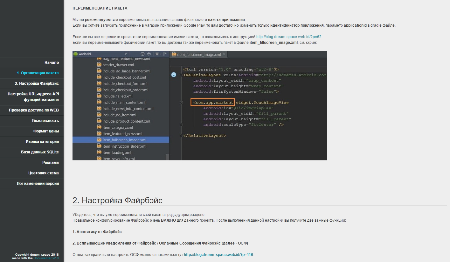Click the blue C gutter icon

[x=174, y=75]
